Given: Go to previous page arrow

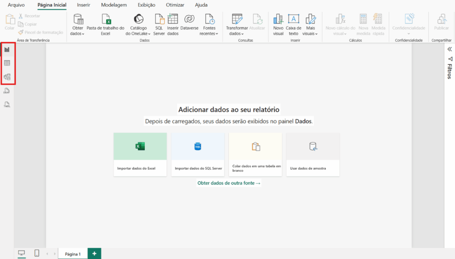Looking at the screenshot, I should click(47, 254).
